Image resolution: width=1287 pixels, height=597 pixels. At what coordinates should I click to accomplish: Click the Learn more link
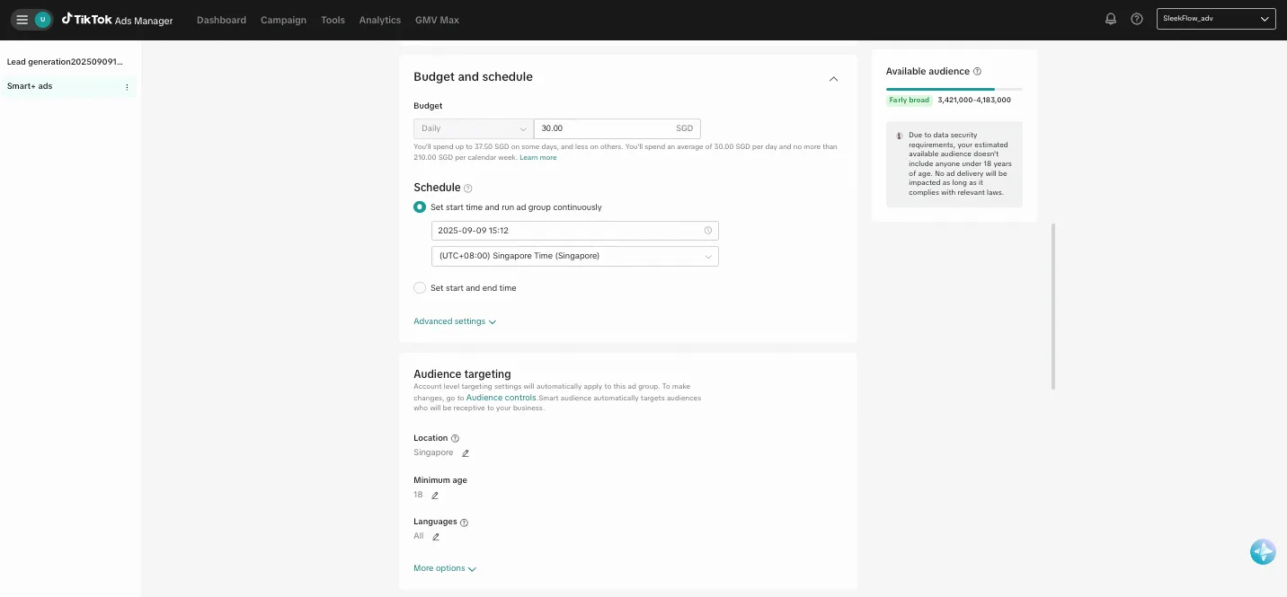[537, 158]
